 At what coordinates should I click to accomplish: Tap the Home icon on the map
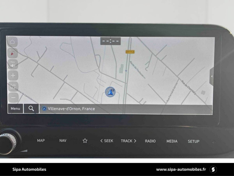[12, 42]
